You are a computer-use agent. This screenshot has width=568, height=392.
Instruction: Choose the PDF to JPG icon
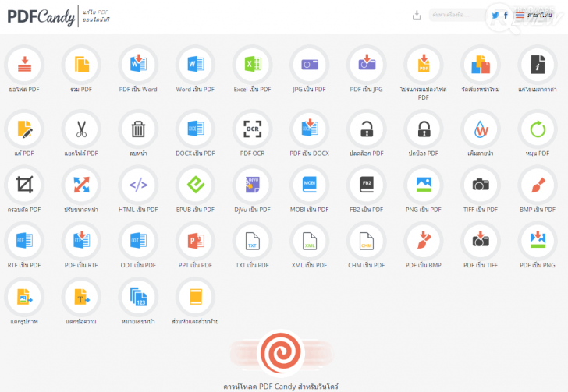pyautogui.click(x=367, y=65)
